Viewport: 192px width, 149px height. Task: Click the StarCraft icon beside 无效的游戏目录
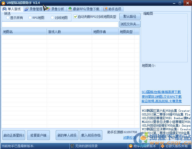point(72,146)
